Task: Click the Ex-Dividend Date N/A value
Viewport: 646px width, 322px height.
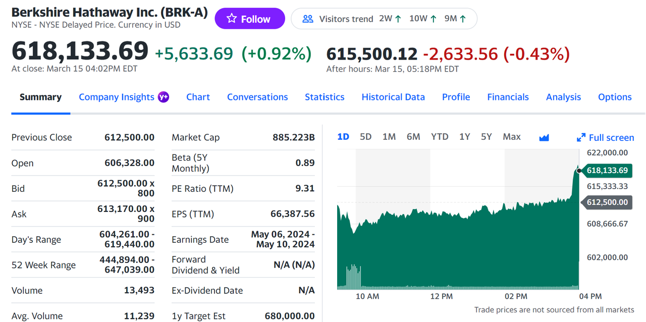Action: pos(306,290)
